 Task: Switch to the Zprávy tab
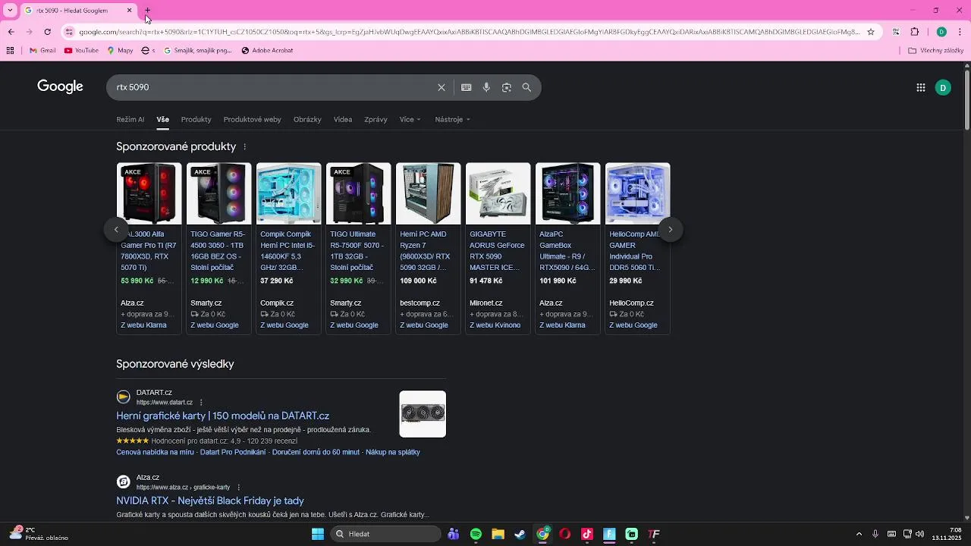click(x=376, y=120)
